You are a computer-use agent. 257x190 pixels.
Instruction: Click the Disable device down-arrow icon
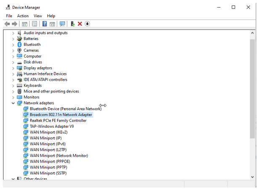pyautogui.click(x=87, y=24)
